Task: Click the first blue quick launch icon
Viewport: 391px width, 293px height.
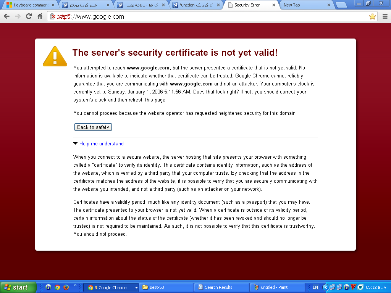Action: tap(48, 287)
